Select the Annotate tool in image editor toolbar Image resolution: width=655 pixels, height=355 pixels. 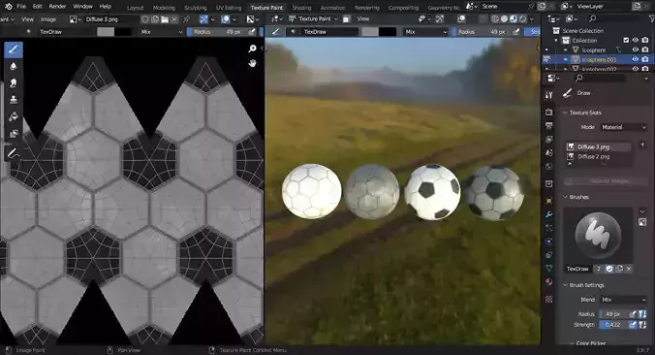click(14, 153)
